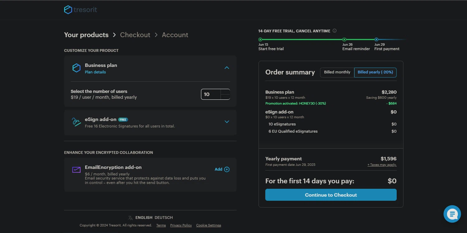Image resolution: width=467 pixels, height=233 pixels.
Task: Click the 'Select the number of users' label
Action: 99,92
